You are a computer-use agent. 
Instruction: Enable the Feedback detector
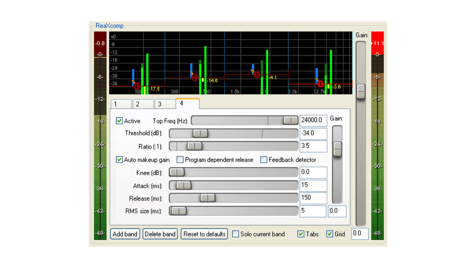pyautogui.click(x=264, y=160)
